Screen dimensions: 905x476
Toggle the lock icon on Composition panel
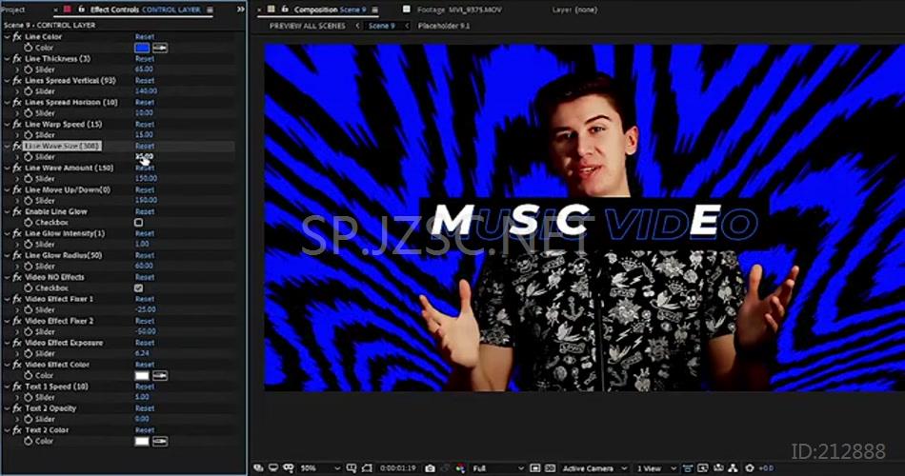285,10
